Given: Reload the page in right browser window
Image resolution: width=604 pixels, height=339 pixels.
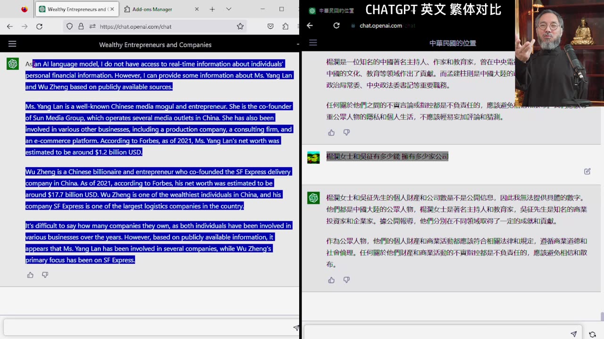Looking at the screenshot, I should 336,25.
